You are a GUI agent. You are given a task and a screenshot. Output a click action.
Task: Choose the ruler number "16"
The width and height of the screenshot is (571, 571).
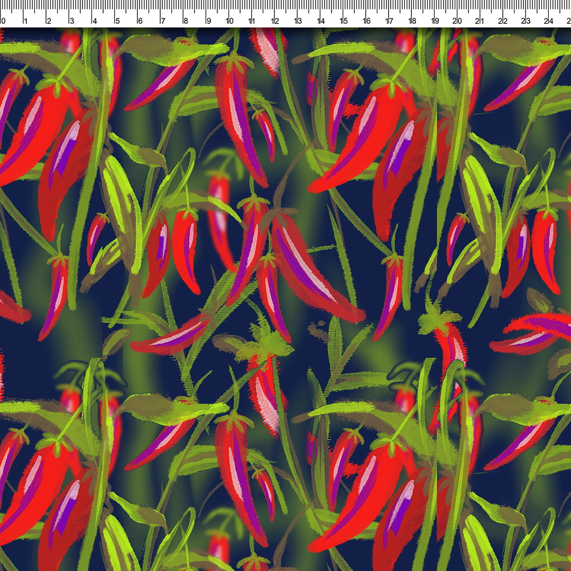(367, 21)
